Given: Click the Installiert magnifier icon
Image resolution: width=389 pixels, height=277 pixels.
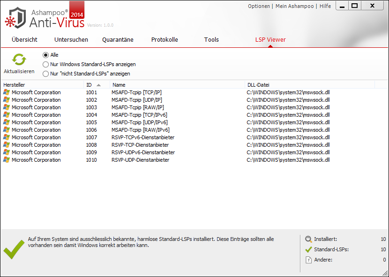Looking at the screenshot, I should click(308, 239).
